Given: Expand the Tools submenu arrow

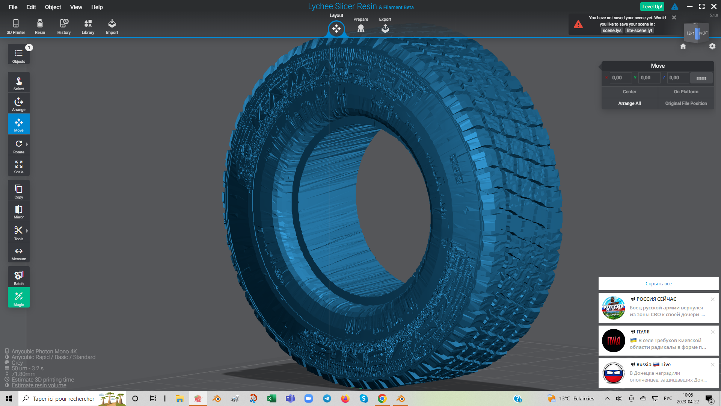Looking at the screenshot, I should pos(27,231).
